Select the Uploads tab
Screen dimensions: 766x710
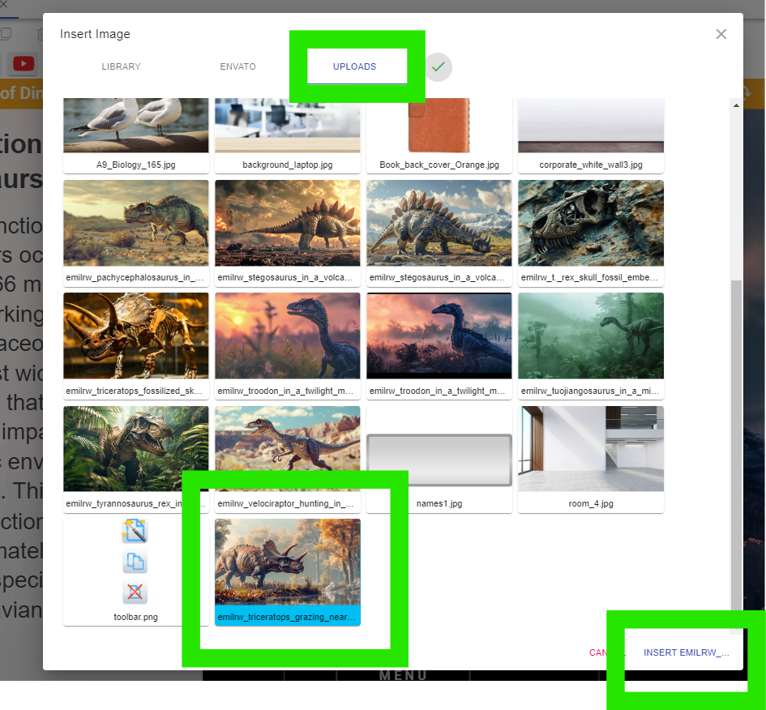coord(355,66)
